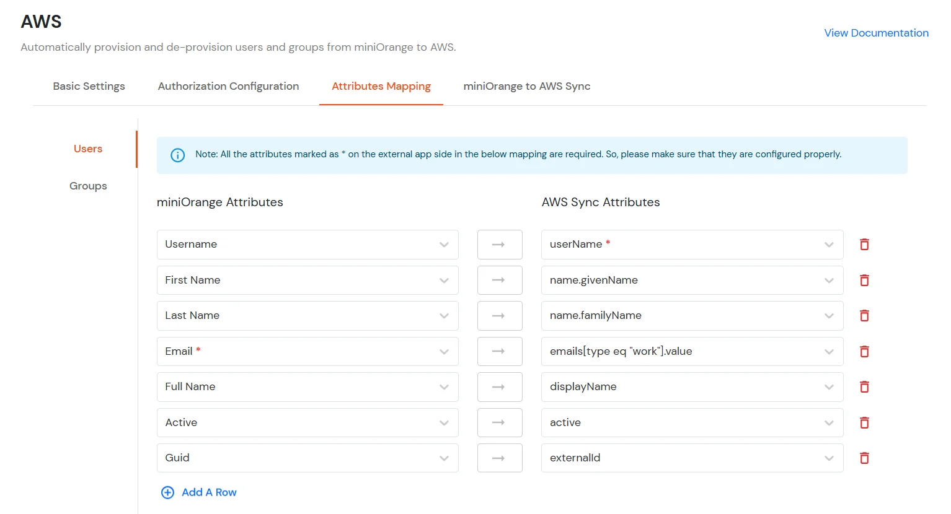Open the View Documentation link
Viewport: 951px width, 514px height.
[x=876, y=33]
